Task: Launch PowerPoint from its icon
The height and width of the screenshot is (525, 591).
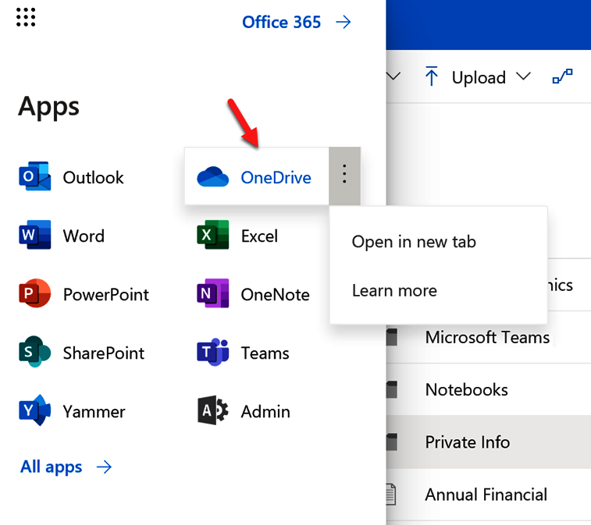Action: [x=34, y=293]
